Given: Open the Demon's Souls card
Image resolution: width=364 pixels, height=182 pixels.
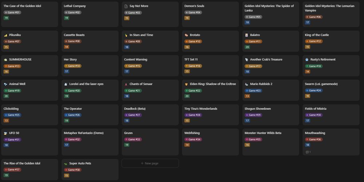Looking at the screenshot, I should (x=194, y=6).
